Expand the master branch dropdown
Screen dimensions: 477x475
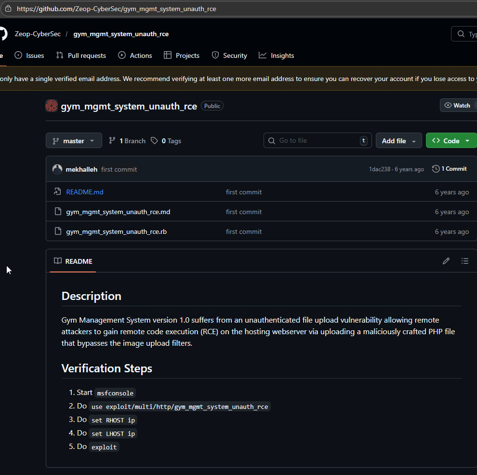coord(74,141)
